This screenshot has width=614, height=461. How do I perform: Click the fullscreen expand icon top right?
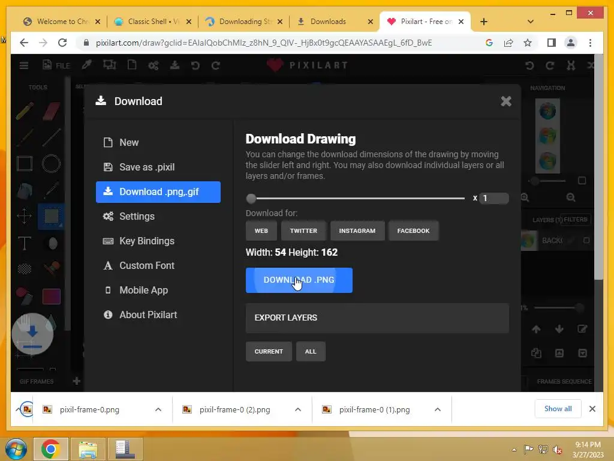coord(571,65)
